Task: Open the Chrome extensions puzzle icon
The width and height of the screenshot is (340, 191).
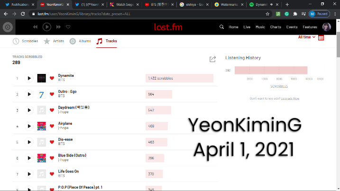Action: pyautogui.click(x=295, y=14)
